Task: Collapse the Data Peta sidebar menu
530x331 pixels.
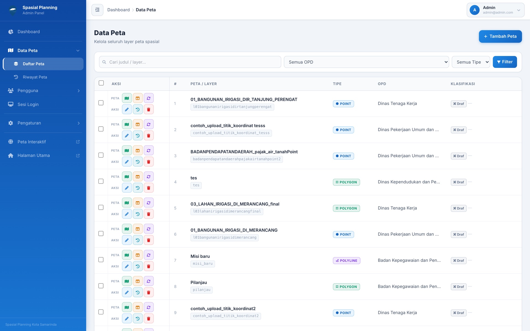Action: coord(43,50)
